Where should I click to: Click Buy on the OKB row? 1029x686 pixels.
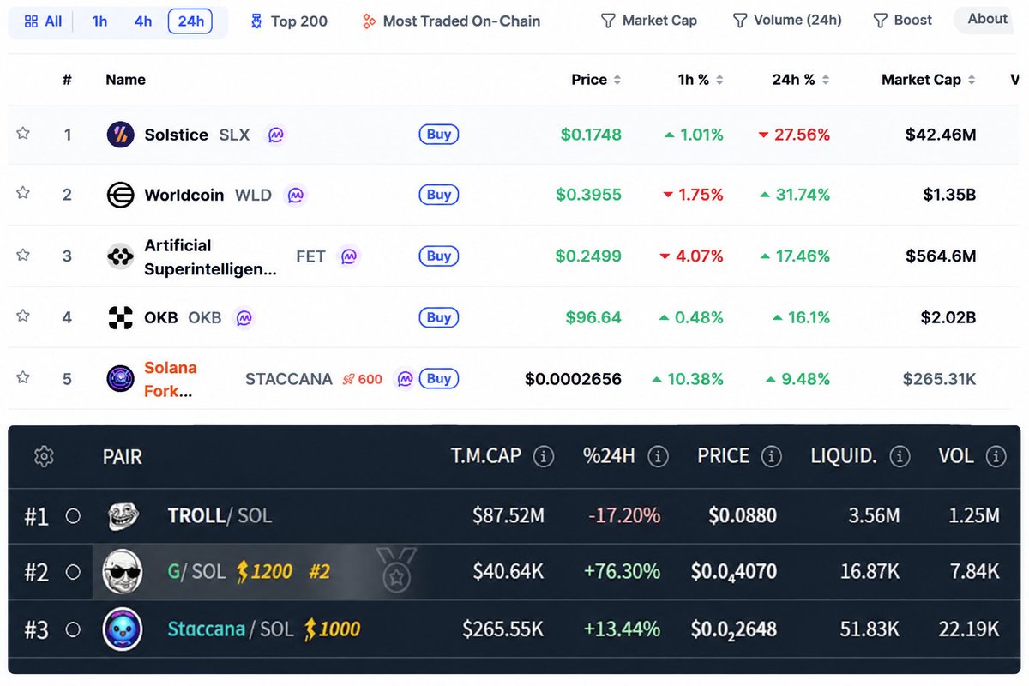tap(438, 317)
